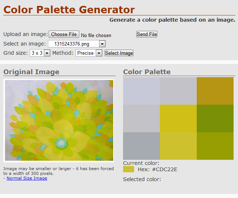Pick the top-middle light gray swatch

[178, 91]
